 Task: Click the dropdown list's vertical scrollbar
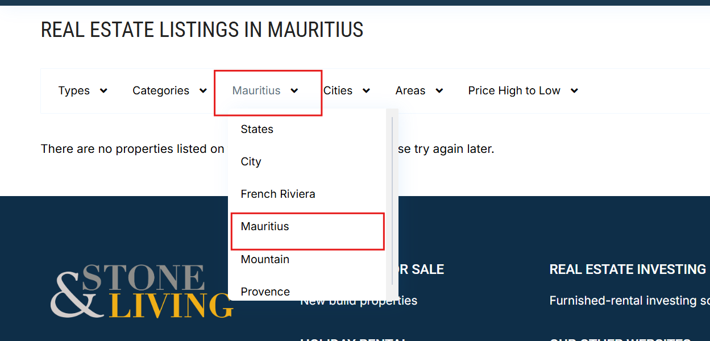392,199
